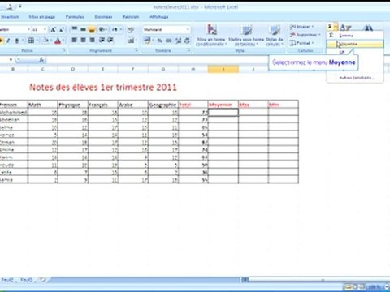390x292 pixels.
Task: Choose Somme from the AutoSum menu
Action: 355,36
